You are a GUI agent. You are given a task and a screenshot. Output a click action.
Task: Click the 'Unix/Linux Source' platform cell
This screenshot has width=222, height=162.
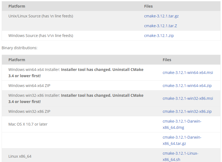pyautogui.click(x=41, y=16)
